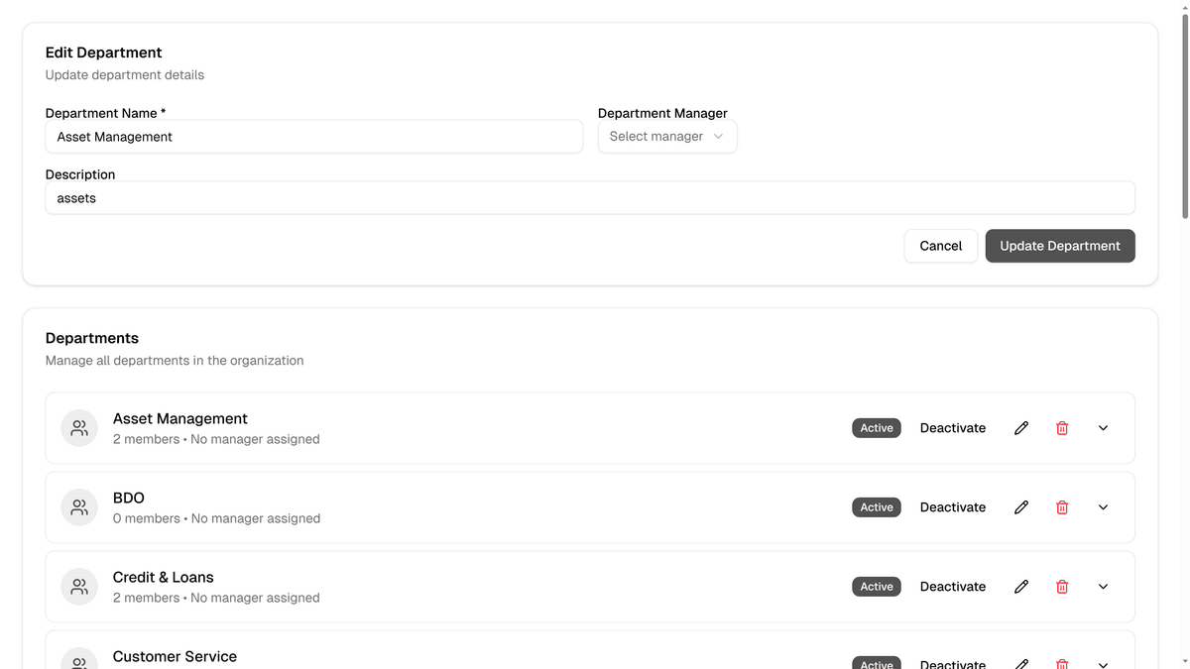The image size is (1190, 669).
Task: Click "2 members • No manager assigned" under Credit & Loans
Action: 216,598
